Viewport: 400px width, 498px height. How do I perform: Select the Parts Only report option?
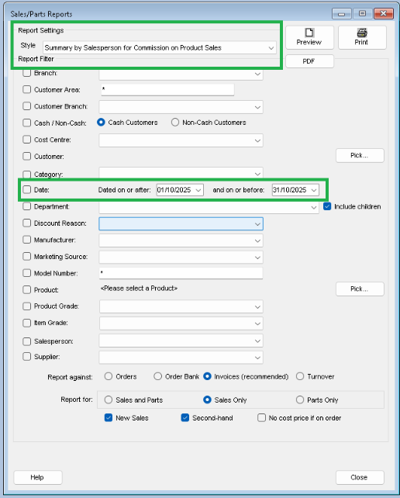(300, 399)
